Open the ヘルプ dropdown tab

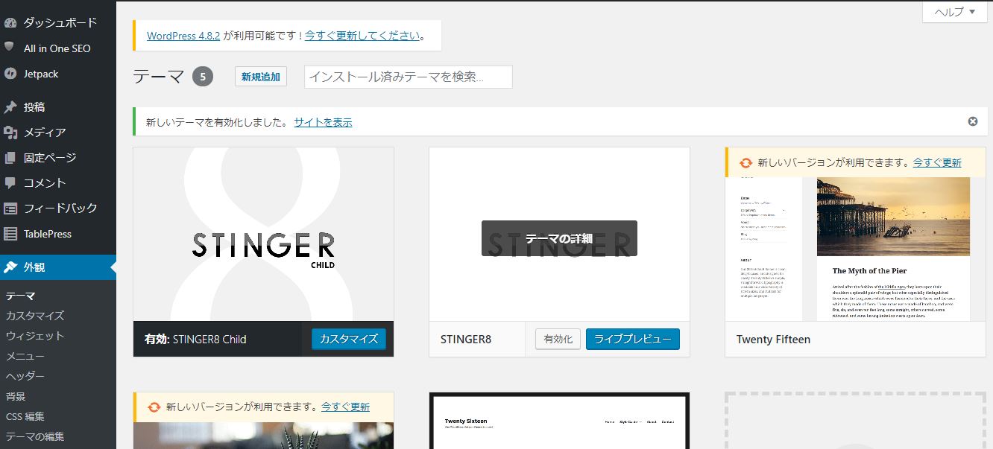[954, 12]
